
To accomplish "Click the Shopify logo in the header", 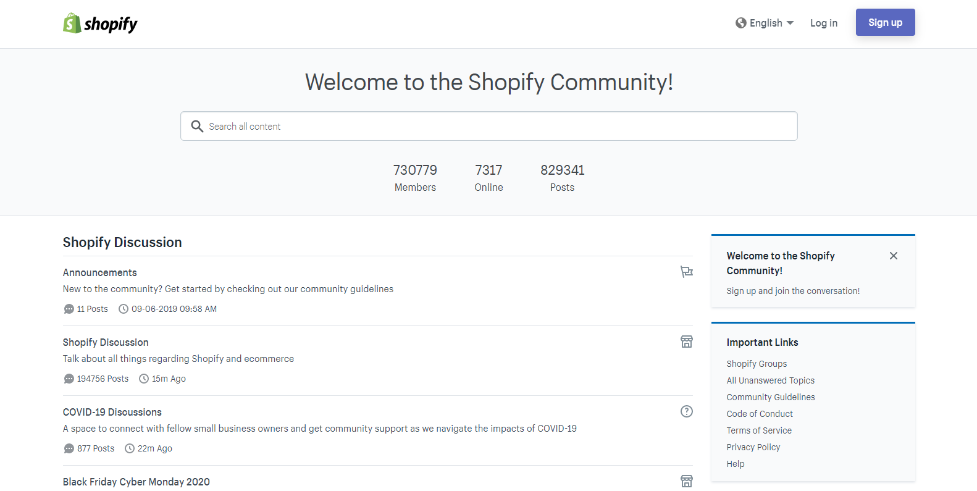I will (100, 23).
